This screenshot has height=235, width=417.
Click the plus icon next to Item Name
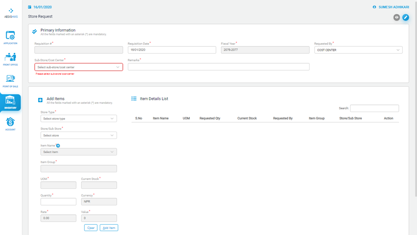pos(58,145)
